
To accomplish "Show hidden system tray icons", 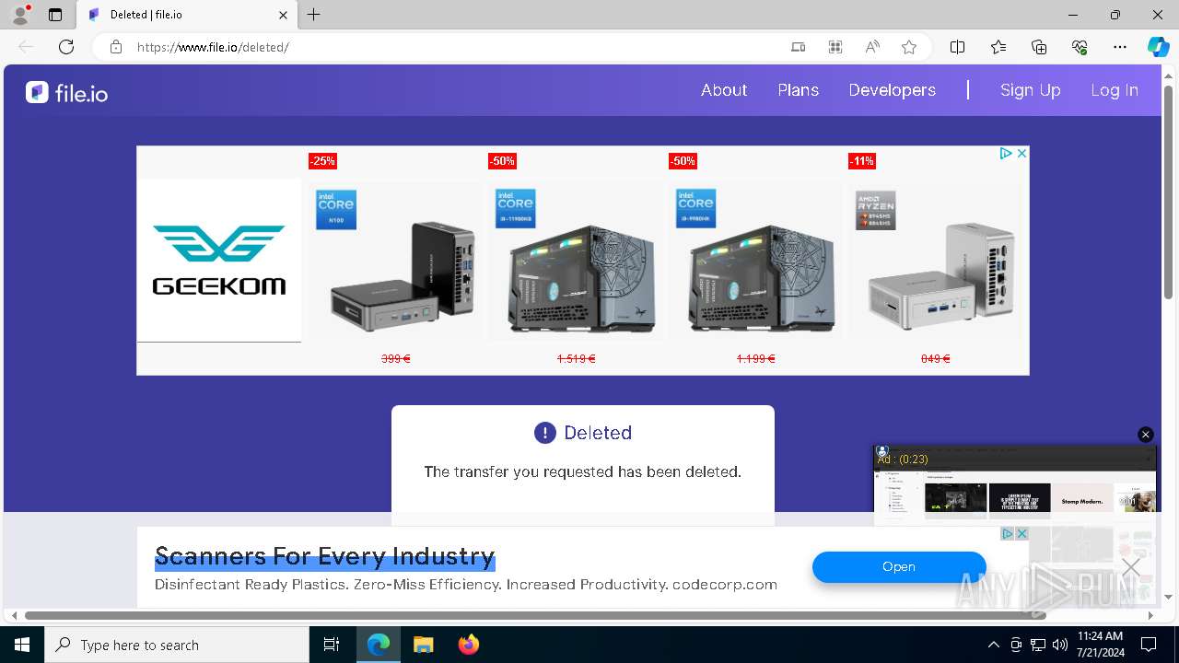I will (993, 645).
